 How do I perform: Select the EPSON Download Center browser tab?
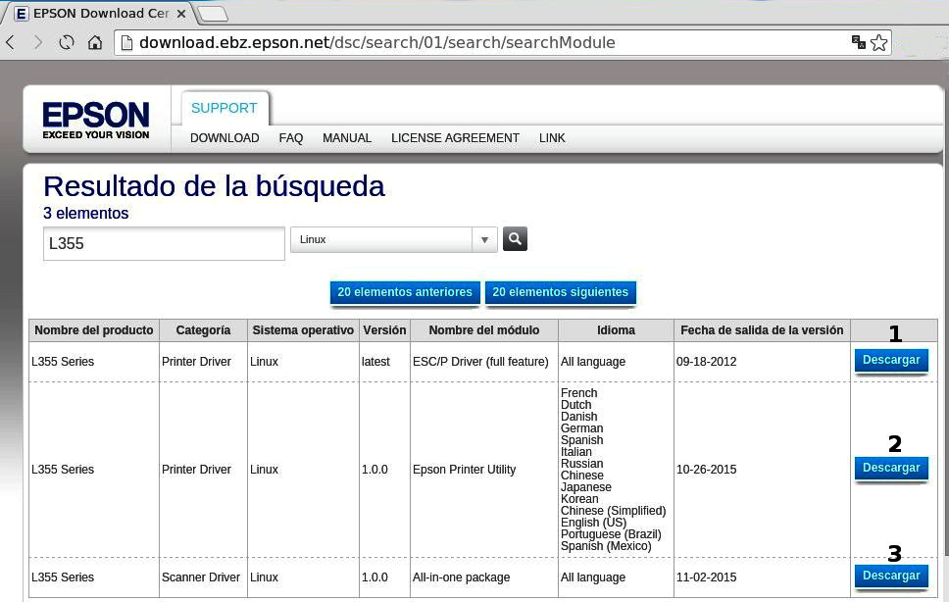pos(100,14)
